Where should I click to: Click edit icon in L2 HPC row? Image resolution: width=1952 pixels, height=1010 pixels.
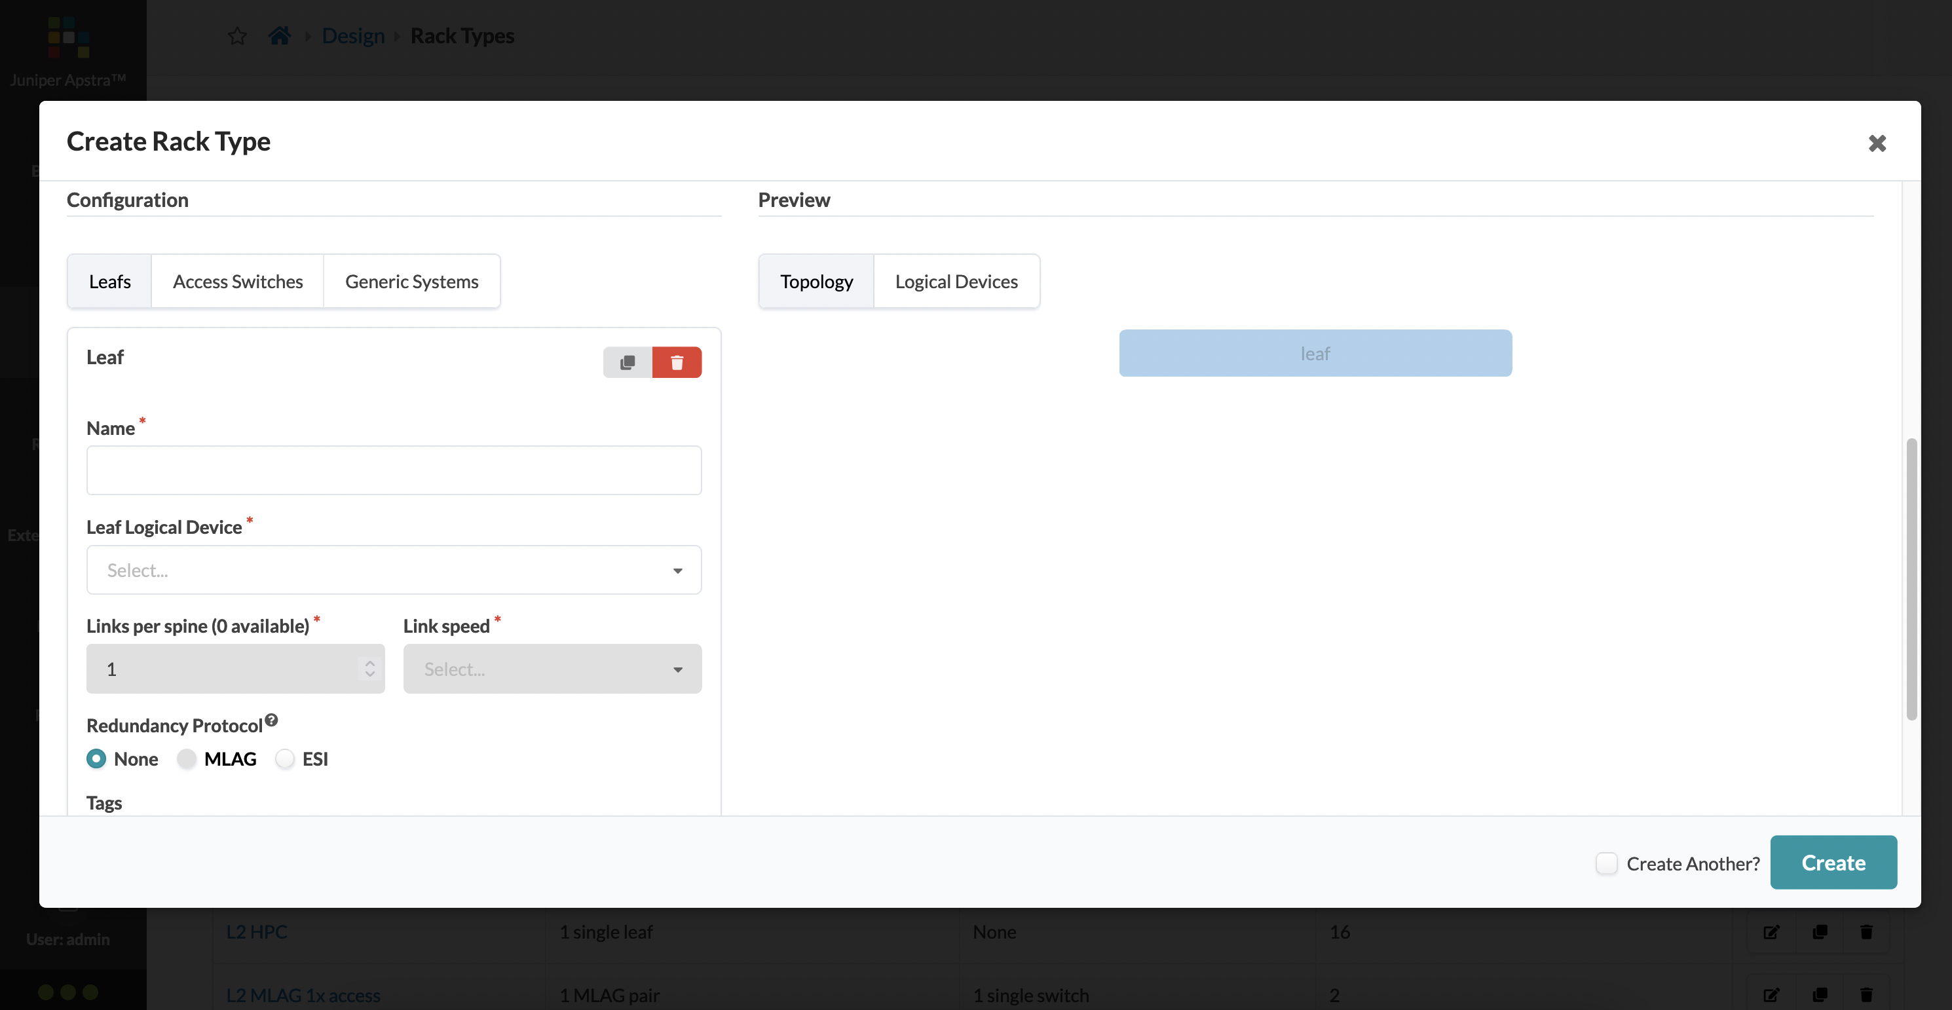(1771, 932)
